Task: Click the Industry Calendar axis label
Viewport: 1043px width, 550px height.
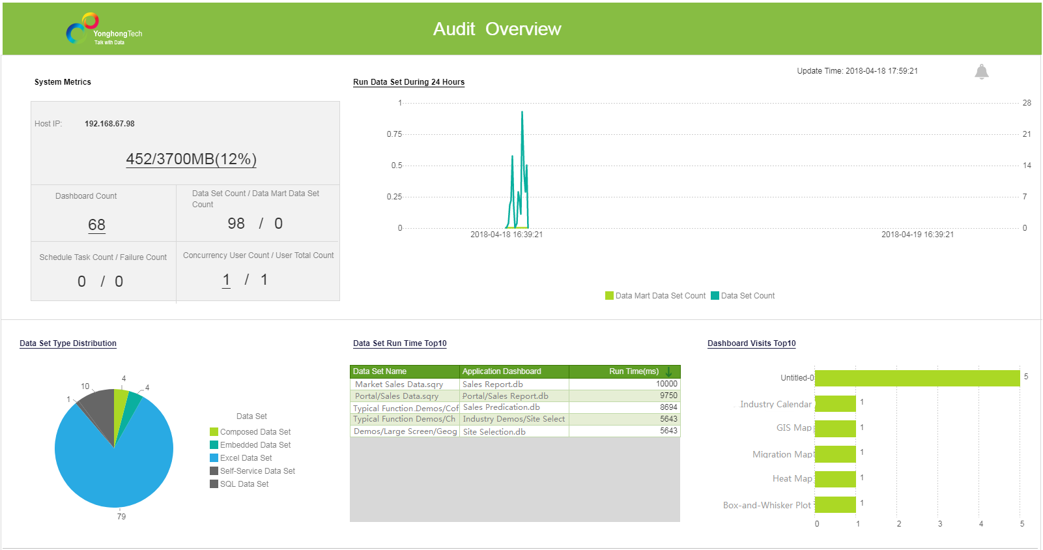Action: (776, 404)
